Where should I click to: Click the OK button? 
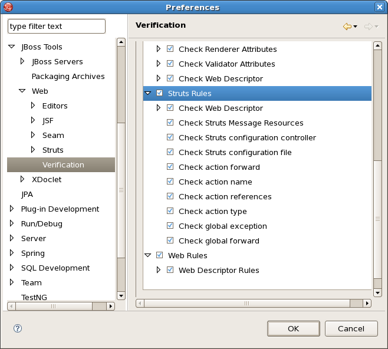pos(293,328)
